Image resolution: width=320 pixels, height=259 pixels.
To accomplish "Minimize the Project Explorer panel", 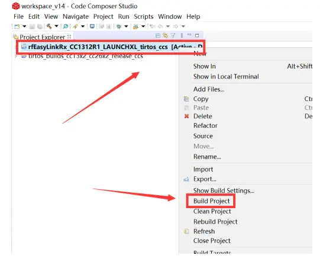I will (x=189, y=35).
